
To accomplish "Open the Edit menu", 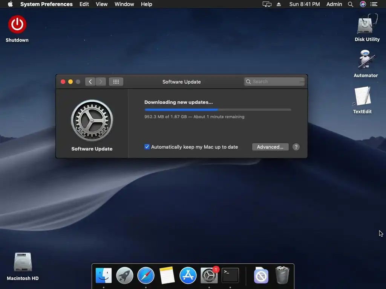I will coord(84,4).
